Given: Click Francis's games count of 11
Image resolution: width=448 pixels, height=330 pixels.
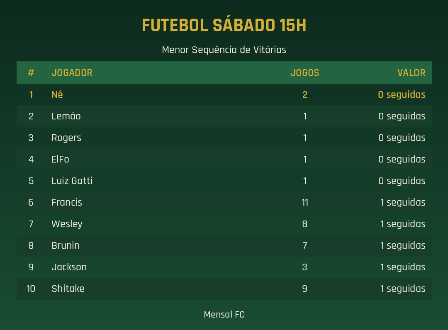Looking at the screenshot, I should (x=305, y=202).
